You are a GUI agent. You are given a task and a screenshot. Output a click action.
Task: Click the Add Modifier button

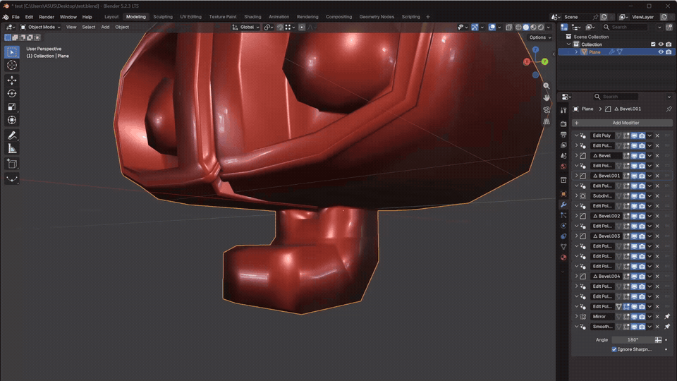click(622, 123)
